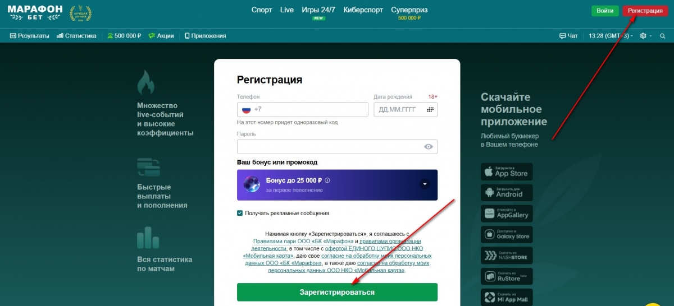674x306 pixels.
Task: Expand the bonus selection dropdown arrow
Action: tap(425, 184)
